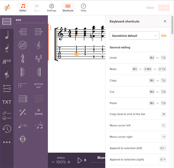Select the Note duration category icon
The image size is (174, 168).
(x=7, y=35)
